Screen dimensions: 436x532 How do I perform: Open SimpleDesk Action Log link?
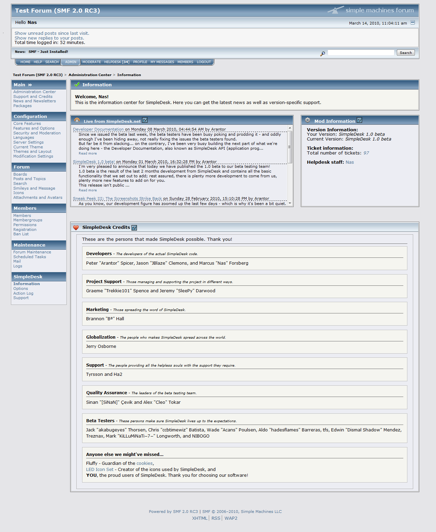(x=23, y=293)
